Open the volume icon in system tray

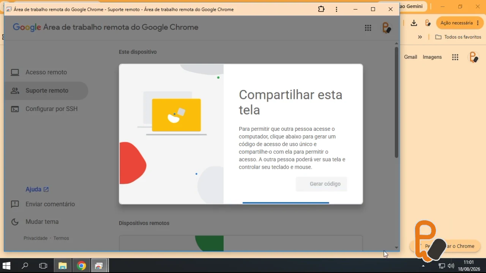[451, 266]
